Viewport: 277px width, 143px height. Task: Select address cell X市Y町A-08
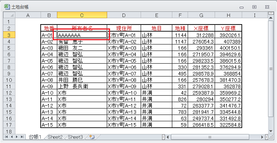tap(124, 80)
